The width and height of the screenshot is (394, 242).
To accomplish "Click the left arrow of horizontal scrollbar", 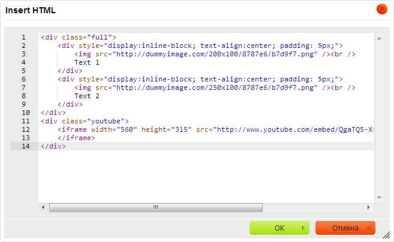I will (x=43, y=207).
